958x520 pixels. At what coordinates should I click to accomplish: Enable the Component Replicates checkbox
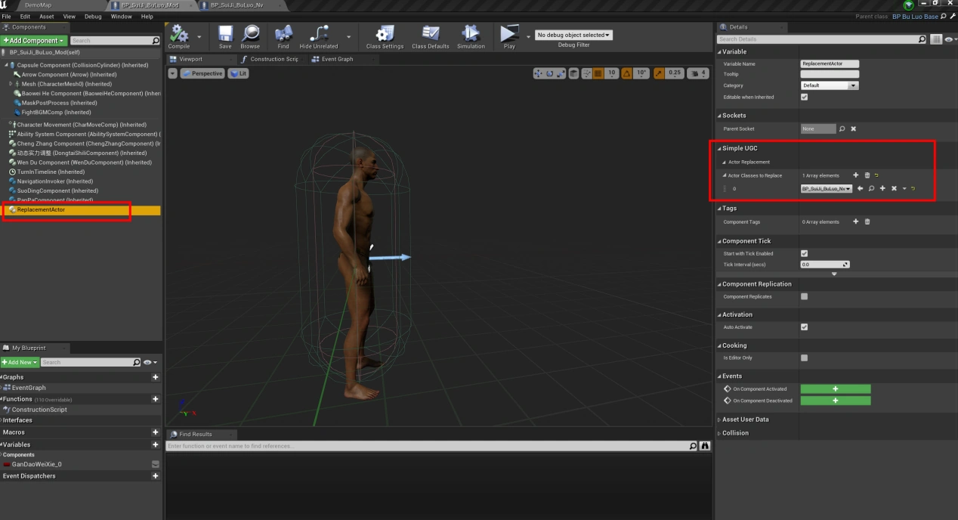(x=804, y=297)
